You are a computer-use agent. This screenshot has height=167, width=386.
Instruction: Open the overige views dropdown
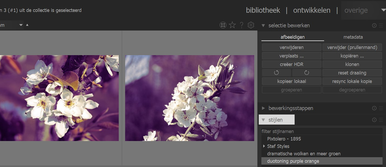pos(383,10)
